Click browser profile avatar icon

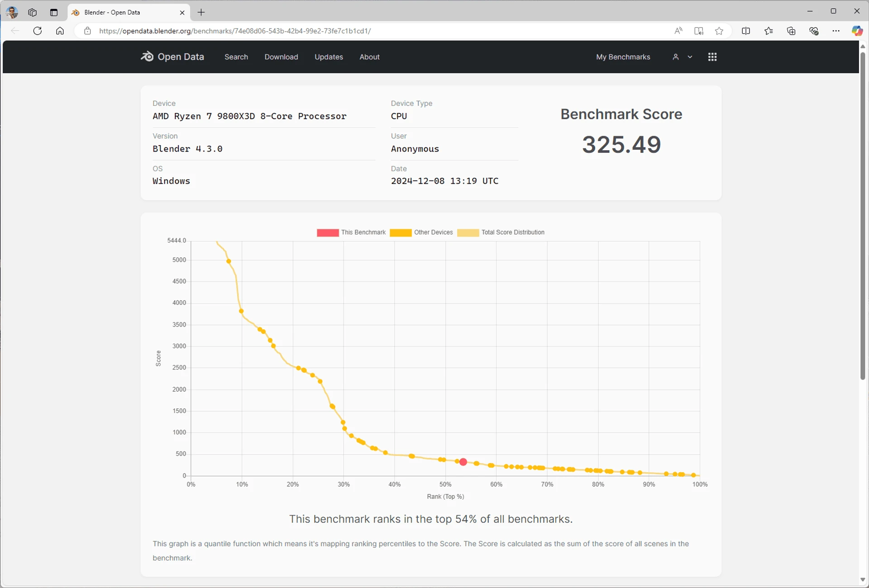tap(12, 12)
